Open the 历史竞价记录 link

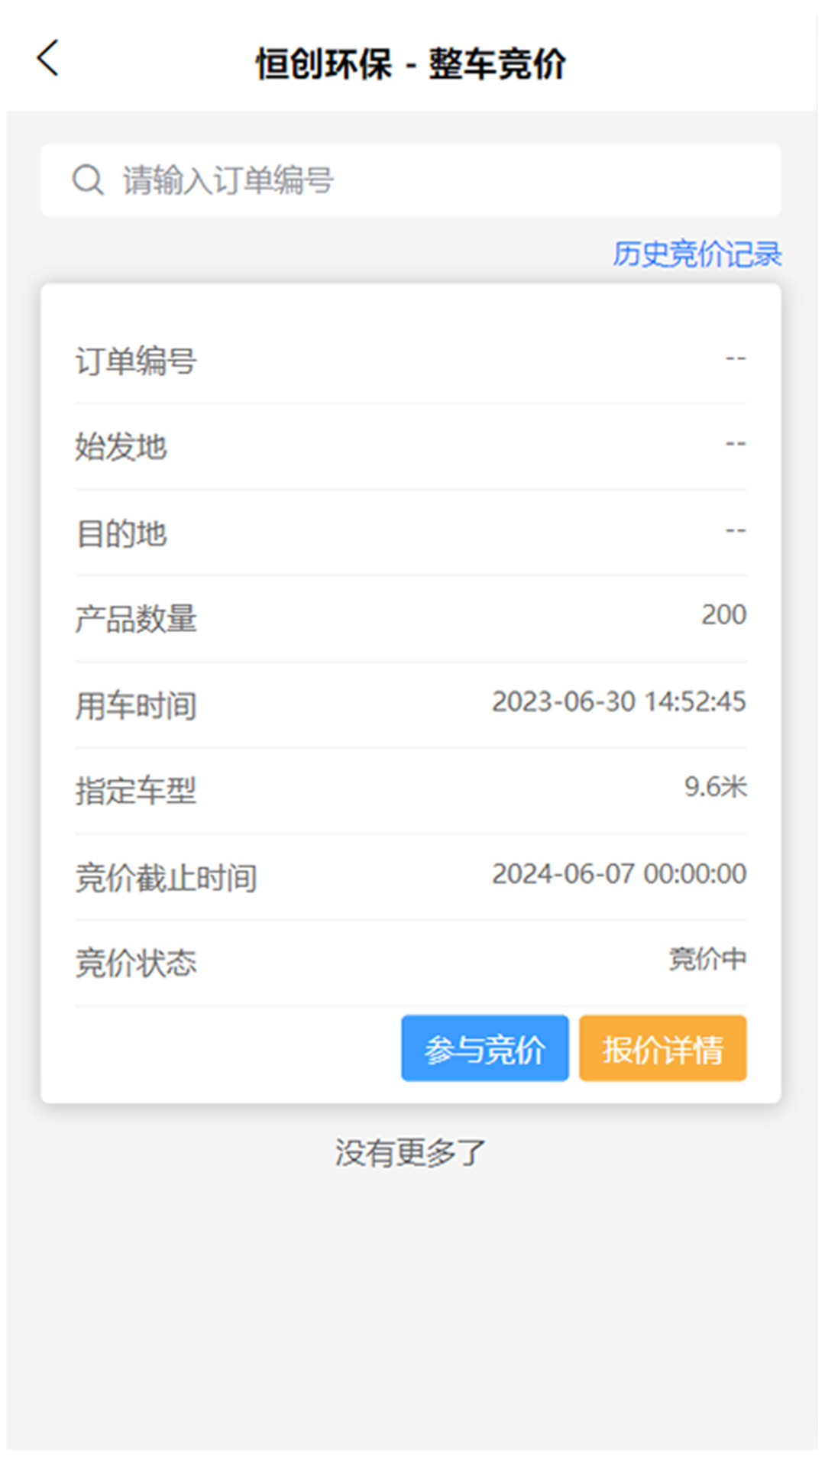click(x=697, y=254)
